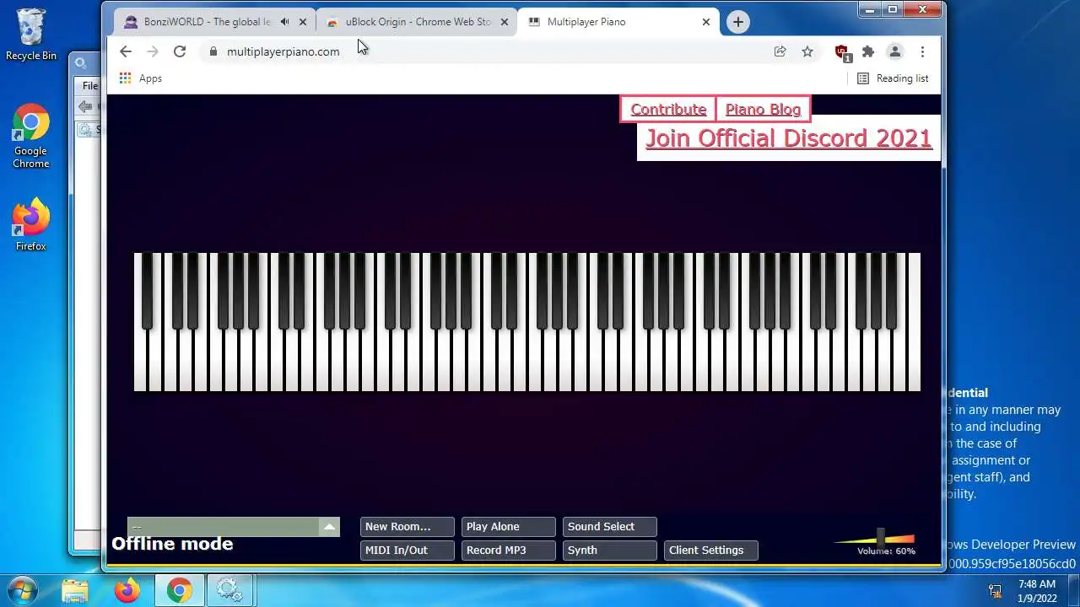Open the Sound Select menu
The image size is (1080, 607).
coord(610,527)
